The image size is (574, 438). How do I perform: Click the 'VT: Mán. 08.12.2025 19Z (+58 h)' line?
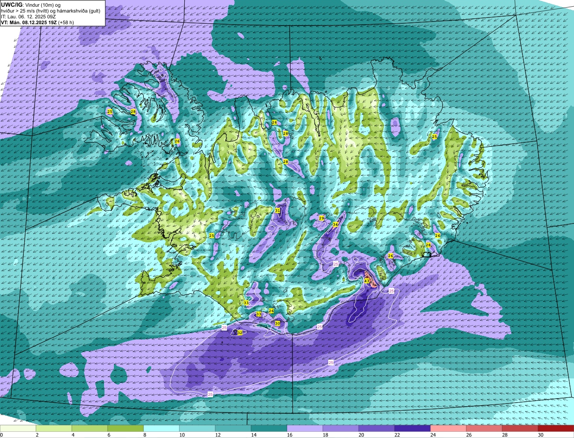pyautogui.click(x=38, y=22)
